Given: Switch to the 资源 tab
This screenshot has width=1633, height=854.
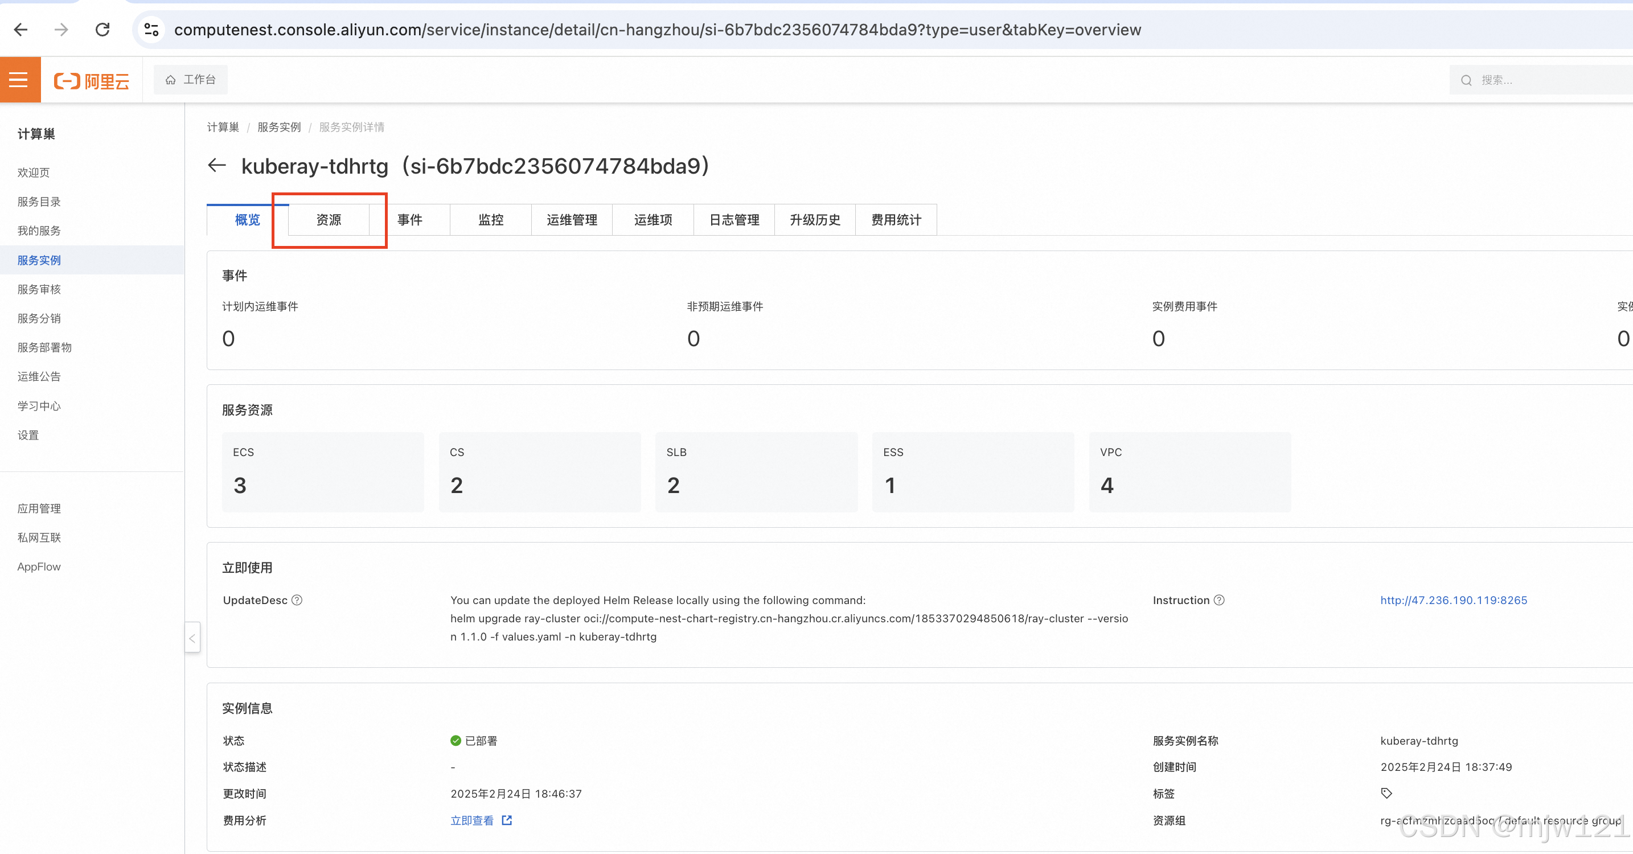Looking at the screenshot, I should coord(329,220).
